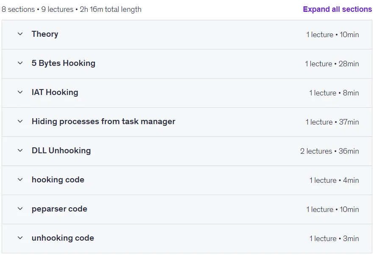The image size is (374, 255).
Task: Open the hooking code section title
Action: coord(58,180)
